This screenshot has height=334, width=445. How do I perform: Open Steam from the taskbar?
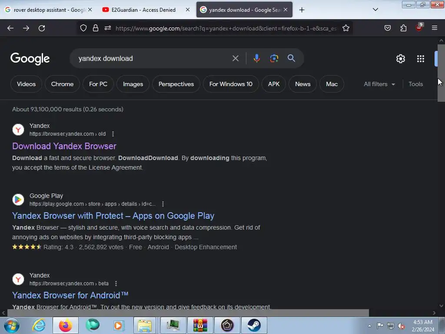(254, 325)
